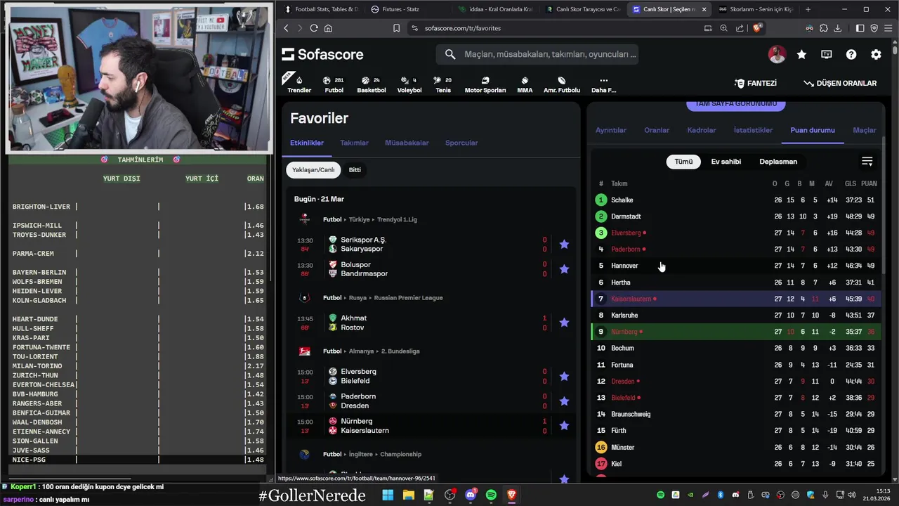899x506 pixels.
Task: Select the Bitti filter
Action: point(355,169)
